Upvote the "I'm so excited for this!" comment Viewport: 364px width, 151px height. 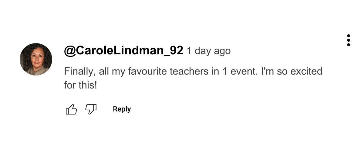(71, 109)
